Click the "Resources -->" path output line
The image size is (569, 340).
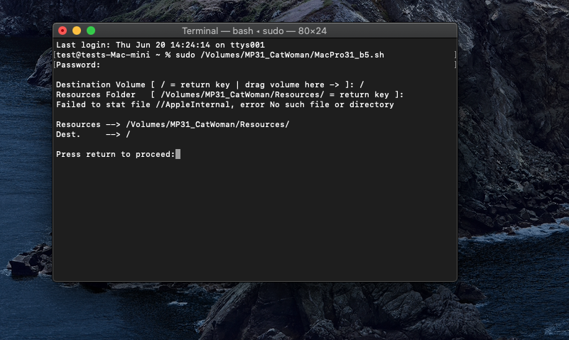(172, 124)
